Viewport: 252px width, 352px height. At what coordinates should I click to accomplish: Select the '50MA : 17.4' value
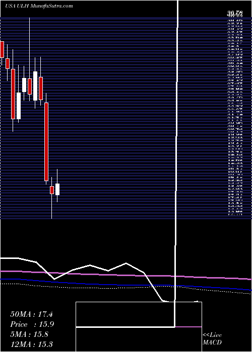point(31,314)
